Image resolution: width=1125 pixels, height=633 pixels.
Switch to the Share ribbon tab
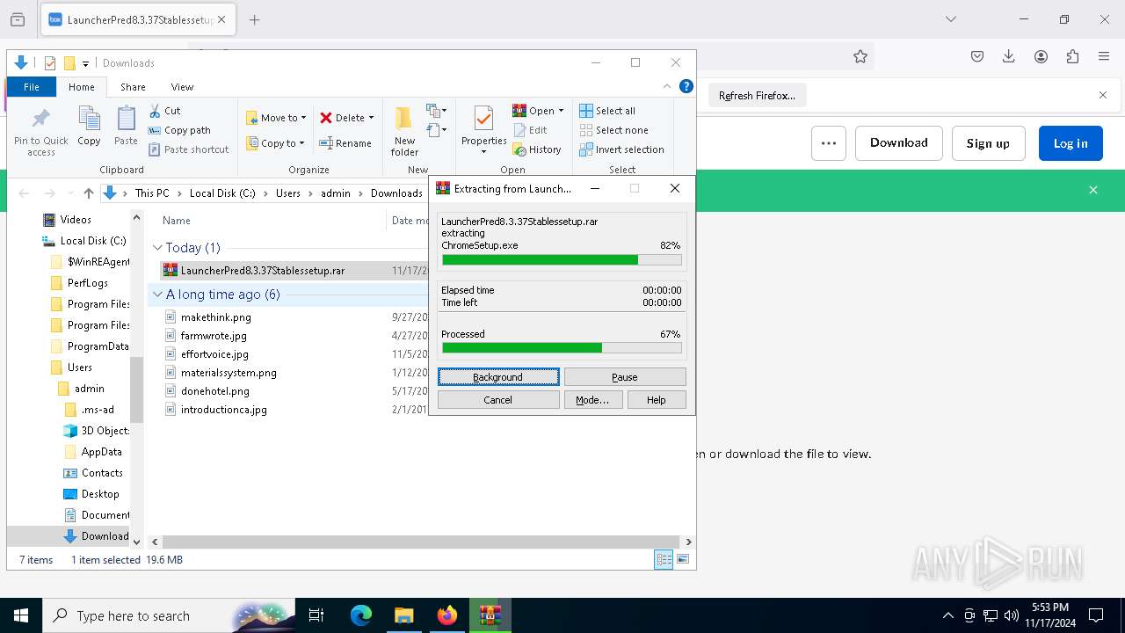pos(133,87)
